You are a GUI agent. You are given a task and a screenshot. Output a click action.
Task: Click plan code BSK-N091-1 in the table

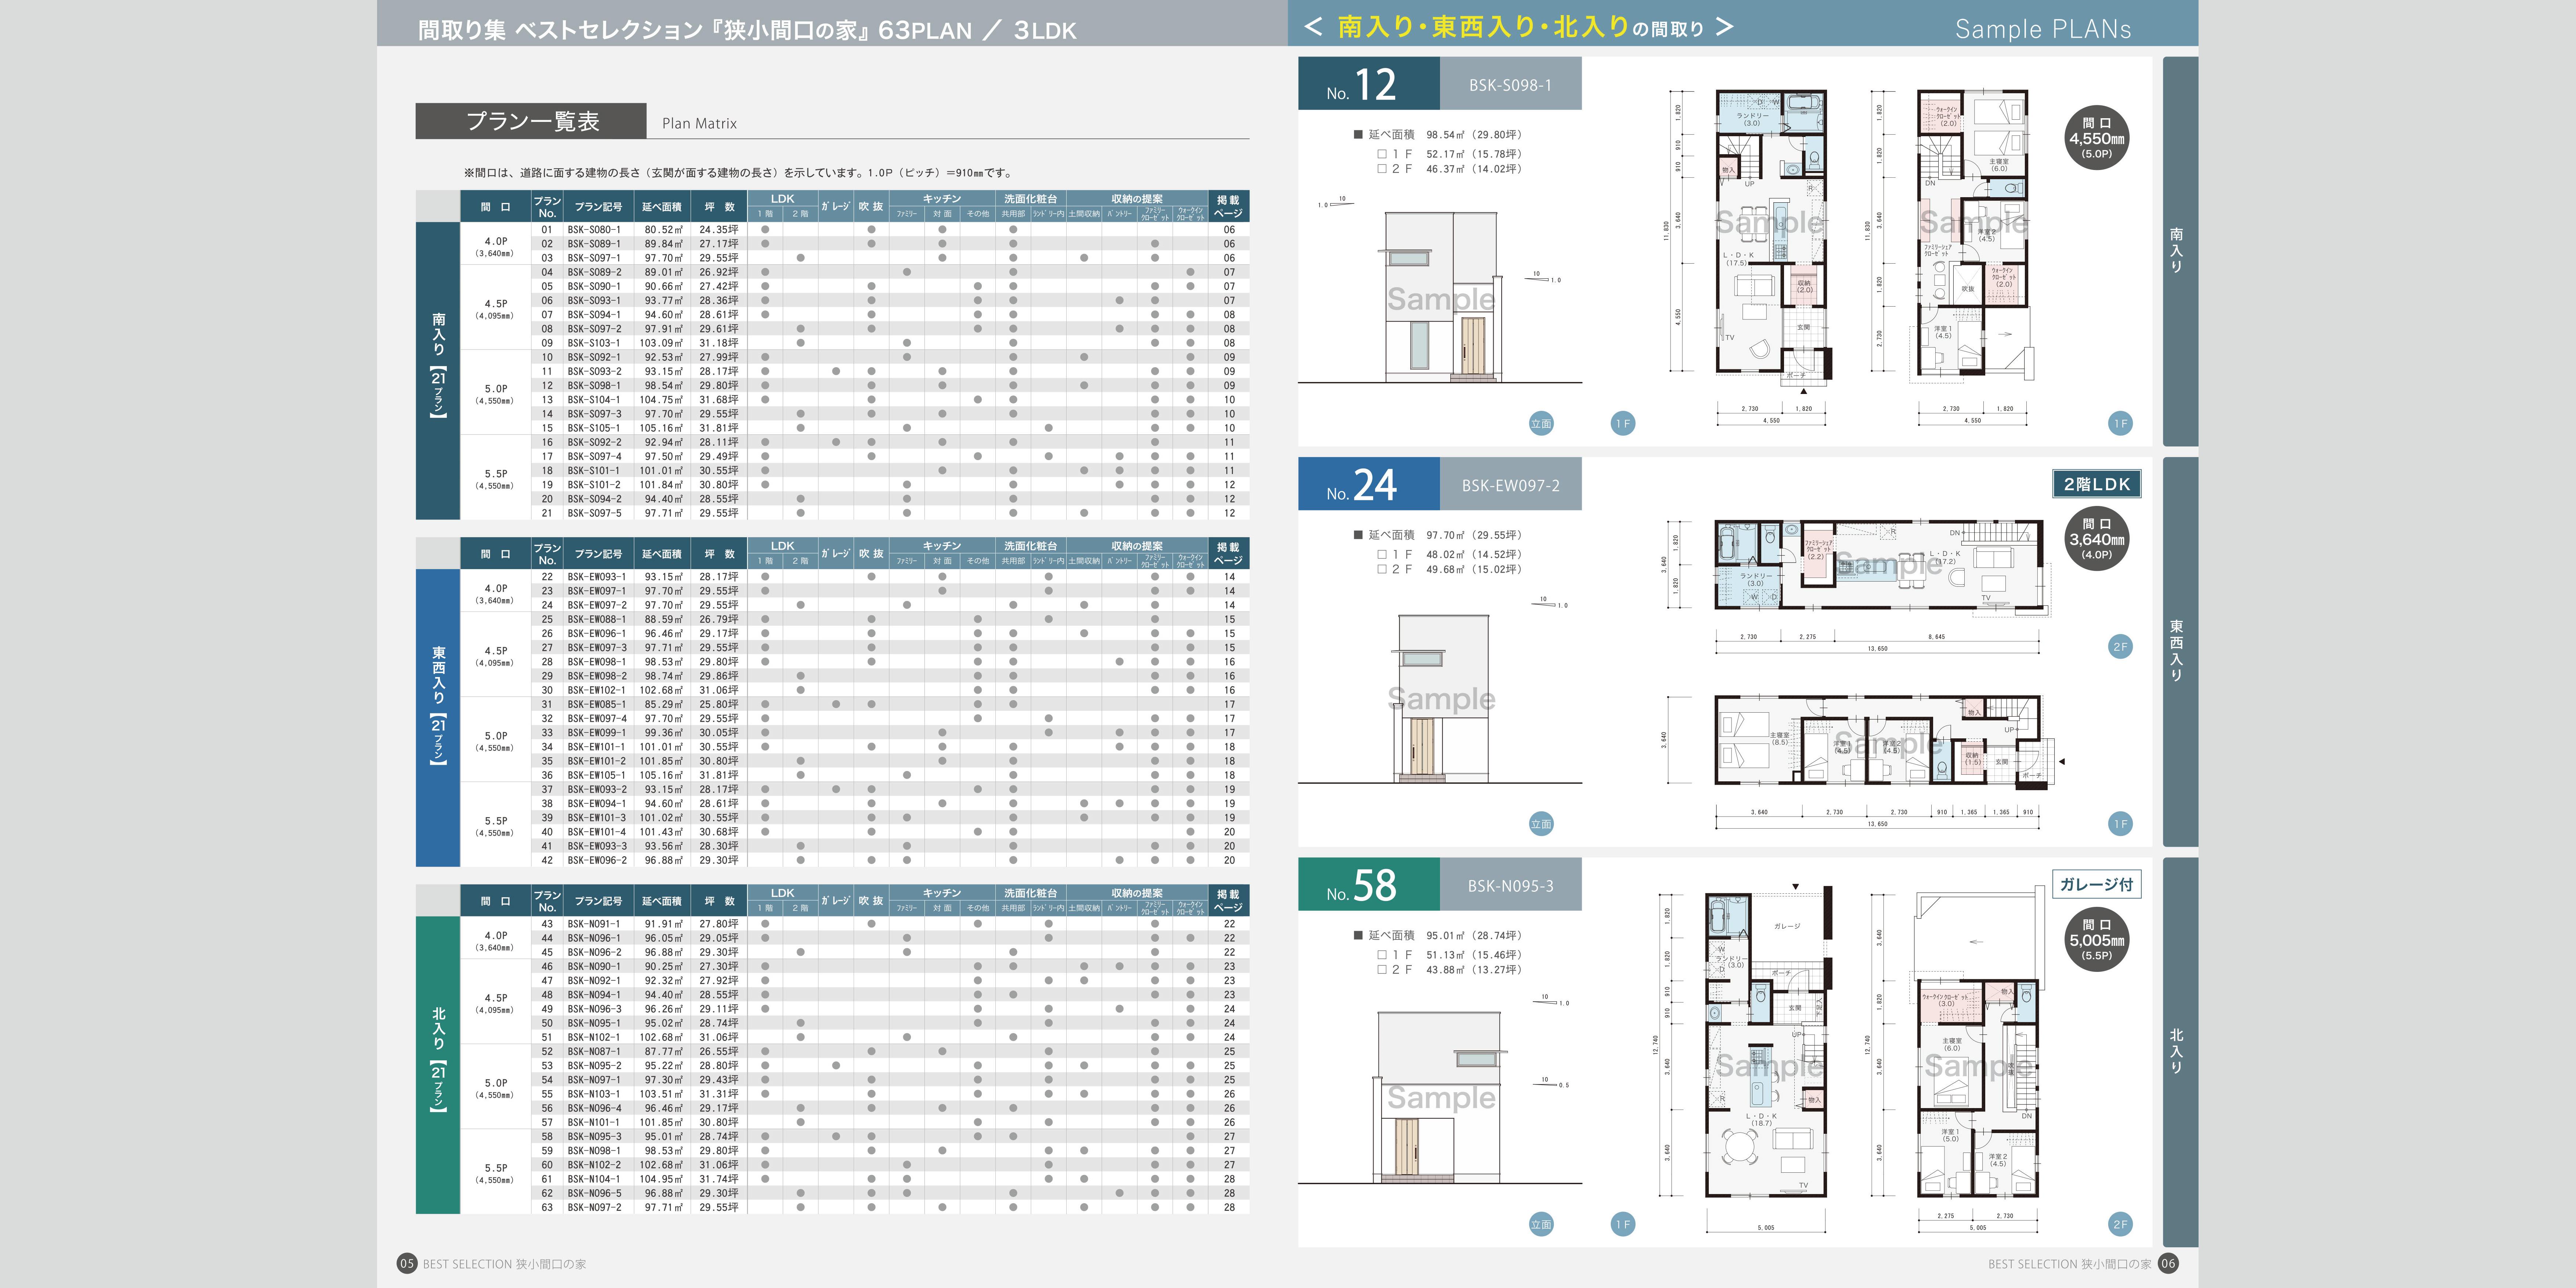[594, 924]
